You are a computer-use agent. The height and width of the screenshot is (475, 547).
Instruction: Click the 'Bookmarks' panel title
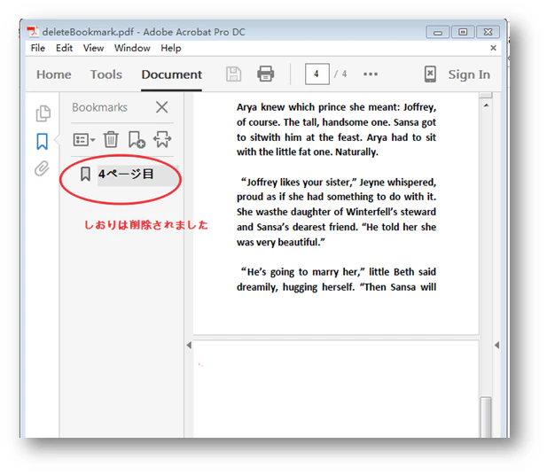99,107
